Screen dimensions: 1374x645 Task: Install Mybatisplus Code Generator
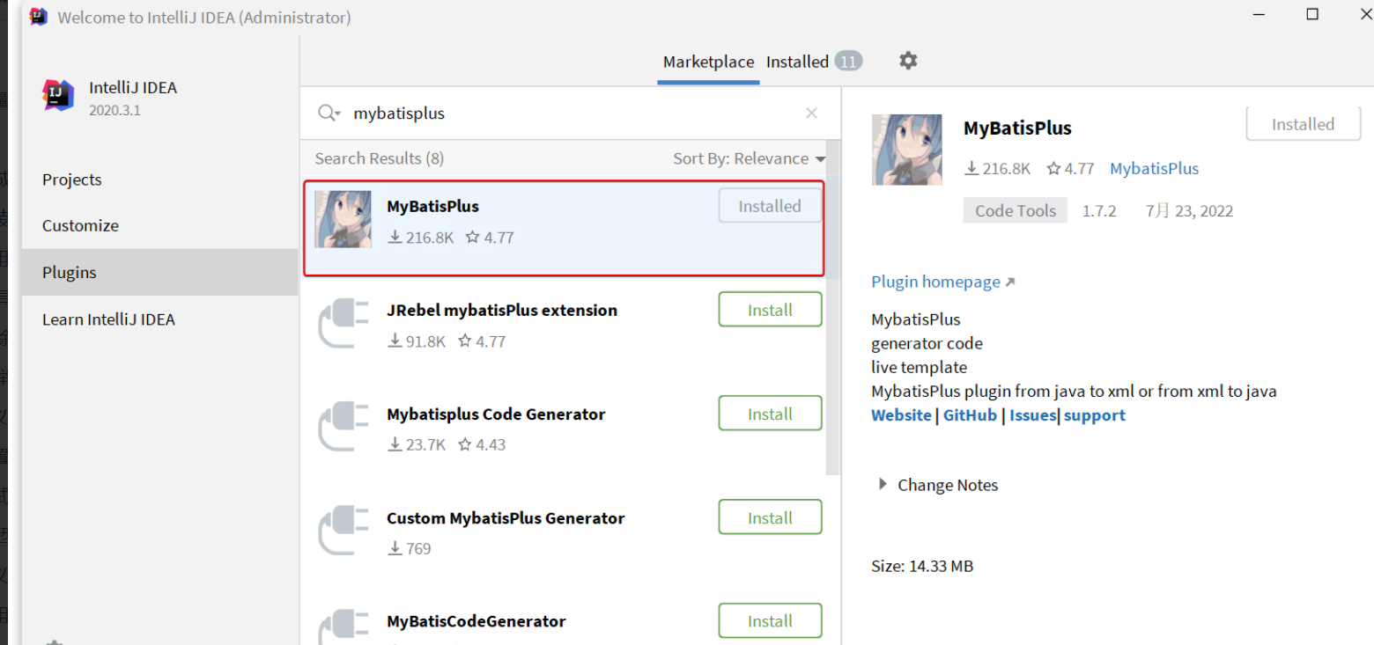[x=770, y=414]
